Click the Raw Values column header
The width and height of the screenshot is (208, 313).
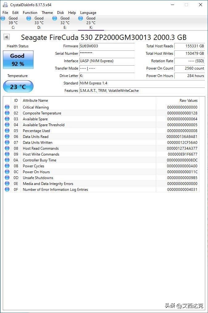pyautogui.click(x=177, y=101)
